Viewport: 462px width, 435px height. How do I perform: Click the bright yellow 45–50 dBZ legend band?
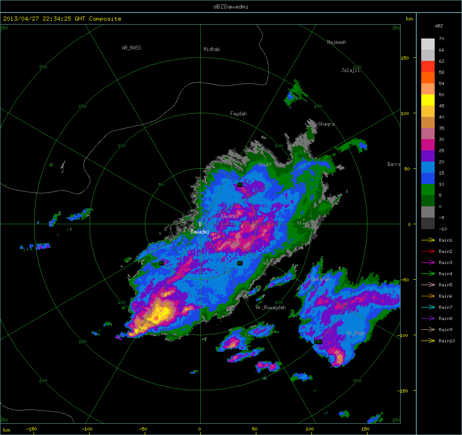(x=428, y=100)
